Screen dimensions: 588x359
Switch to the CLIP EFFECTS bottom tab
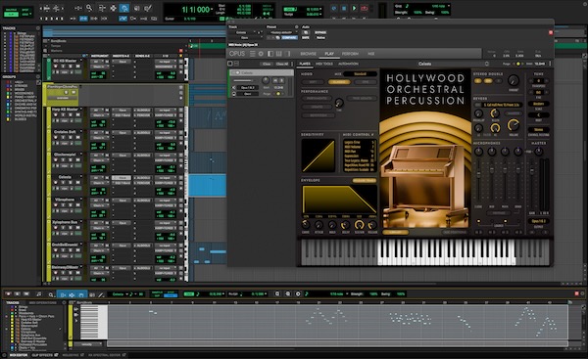click(42, 355)
